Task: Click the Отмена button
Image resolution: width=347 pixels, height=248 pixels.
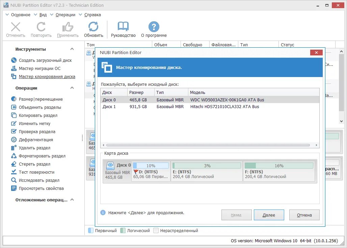Action: 304,215
